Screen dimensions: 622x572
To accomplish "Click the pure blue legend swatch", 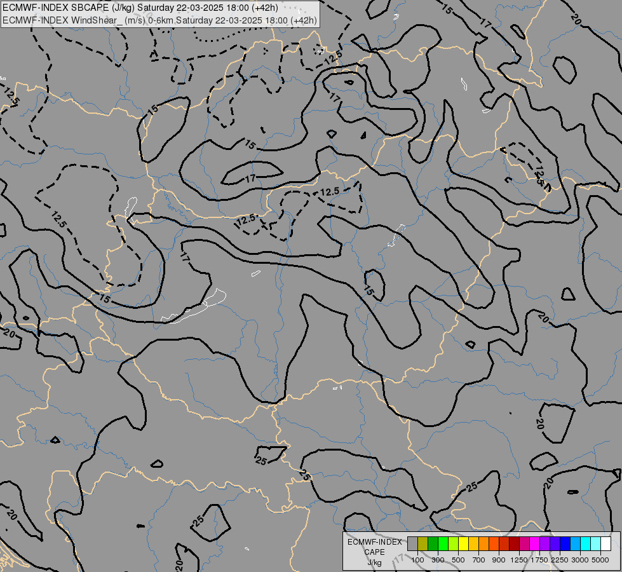I will click(565, 543).
